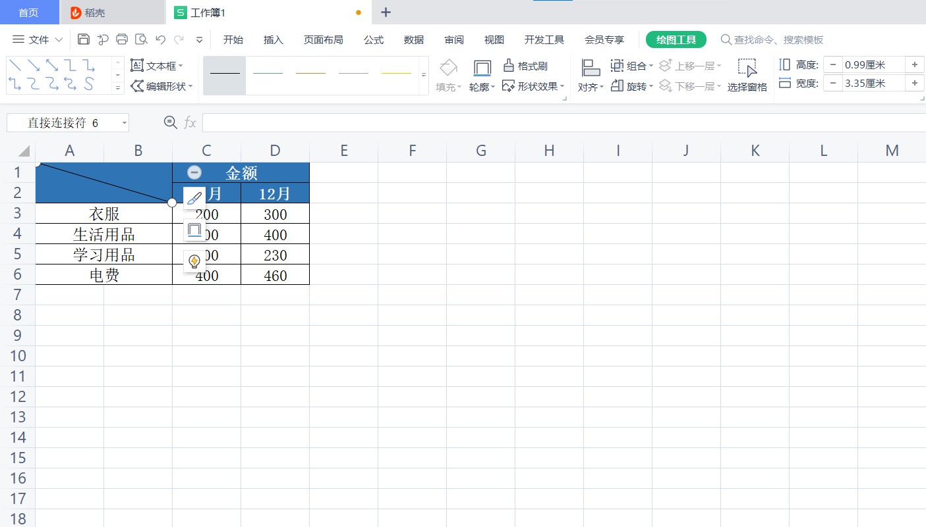Open the 绘图工具 contextual tab
This screenshot has height=527, width=926.
676,39
